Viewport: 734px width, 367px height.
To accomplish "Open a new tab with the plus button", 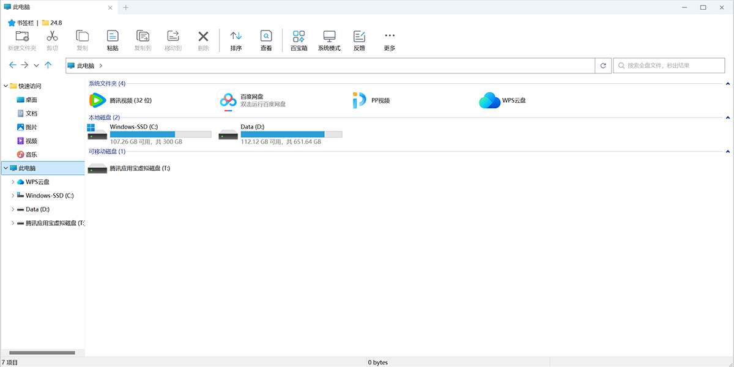I will [126, 7].
